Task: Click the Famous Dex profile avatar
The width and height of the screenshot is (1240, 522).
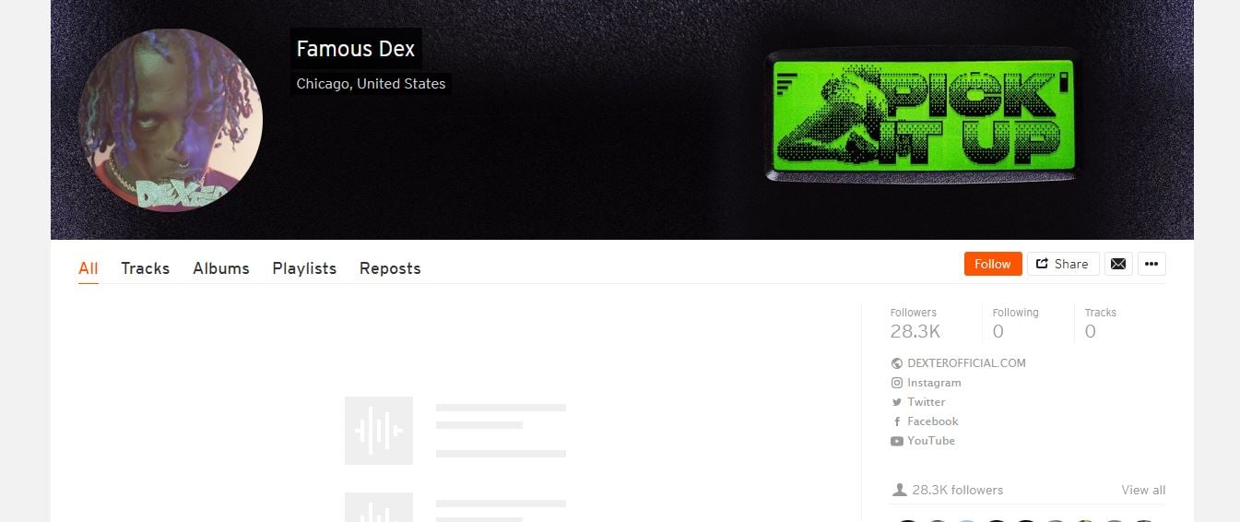Action: pos(171,120)
